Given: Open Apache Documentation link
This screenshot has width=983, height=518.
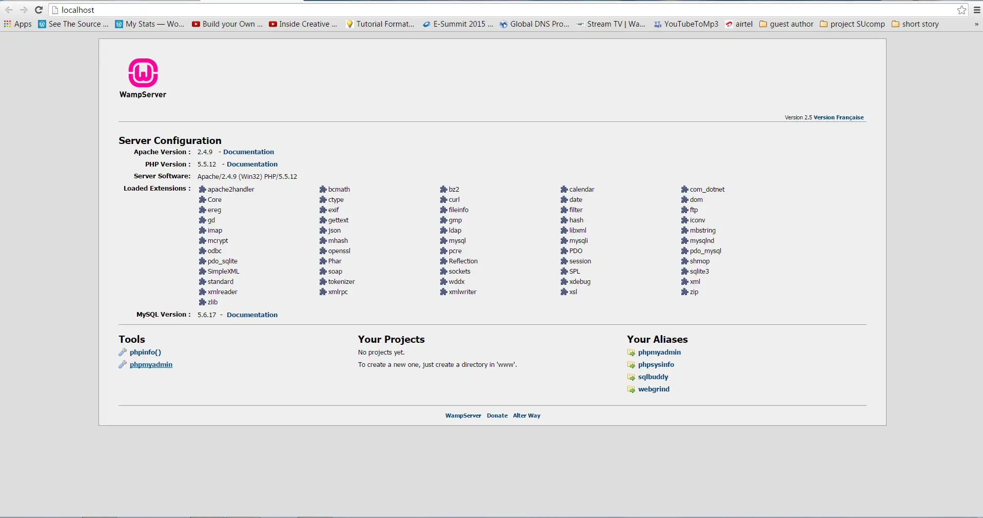Looking at the screenshot, I should pos(248,152).
